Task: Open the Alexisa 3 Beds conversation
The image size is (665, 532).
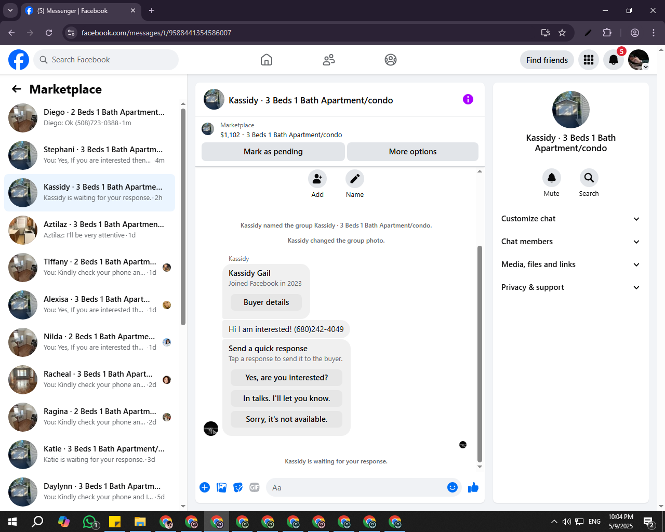Action: point(89,305)
